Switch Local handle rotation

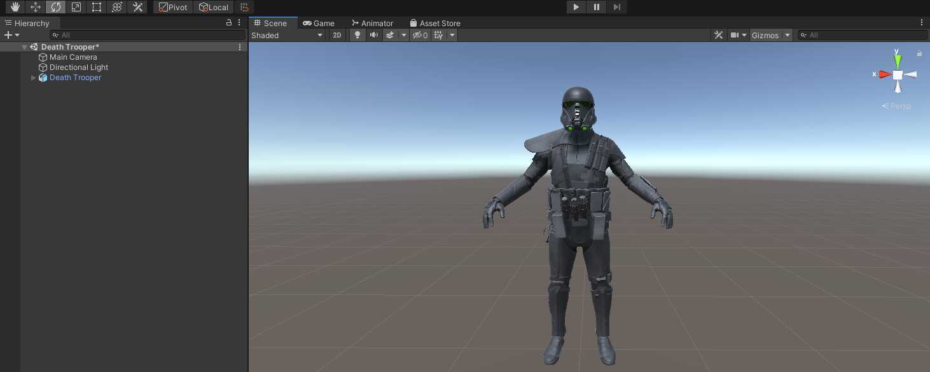214,7
